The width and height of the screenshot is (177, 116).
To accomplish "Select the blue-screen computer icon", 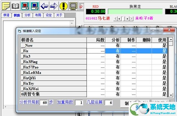I will click(x=35, y=6).
